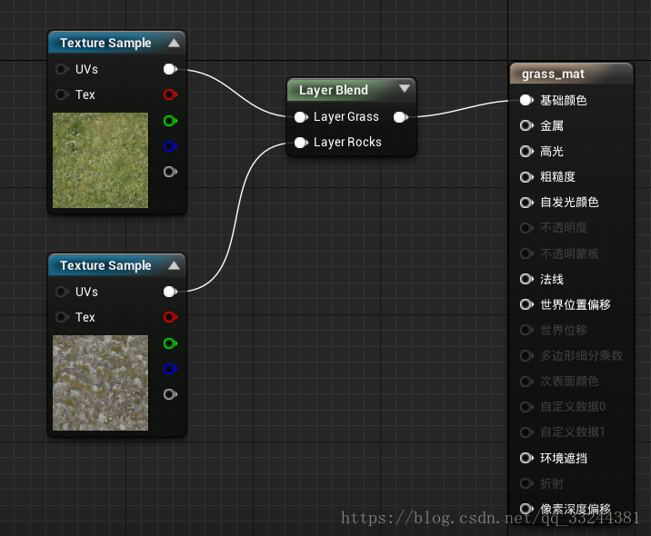Image resolution: width=651 pixels, height=536 pixels.
Task: Click the 基础颜色 label text
Action: pos(563,100)
